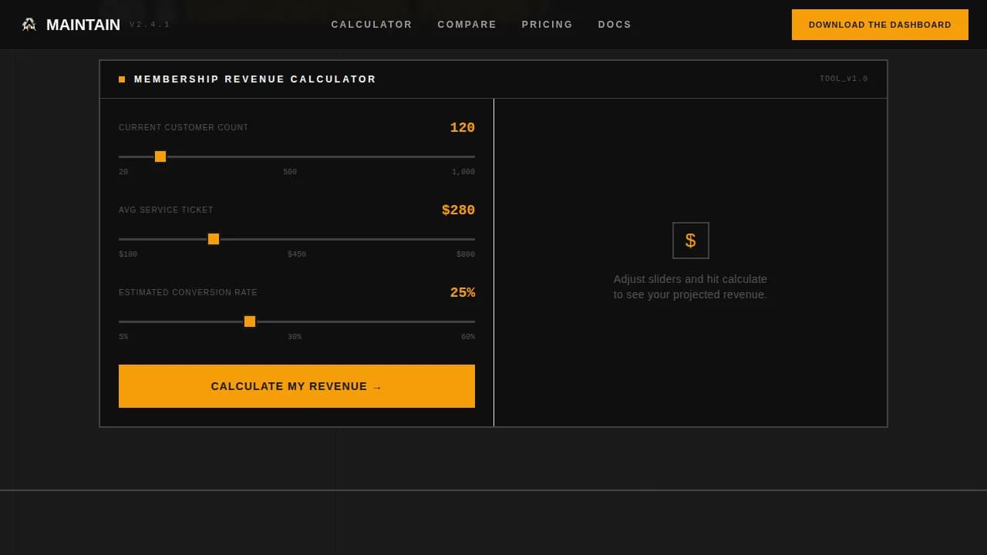Click the dollar sign icon box
Viewport: 987px width, 555px height.
tap(690, 240)
